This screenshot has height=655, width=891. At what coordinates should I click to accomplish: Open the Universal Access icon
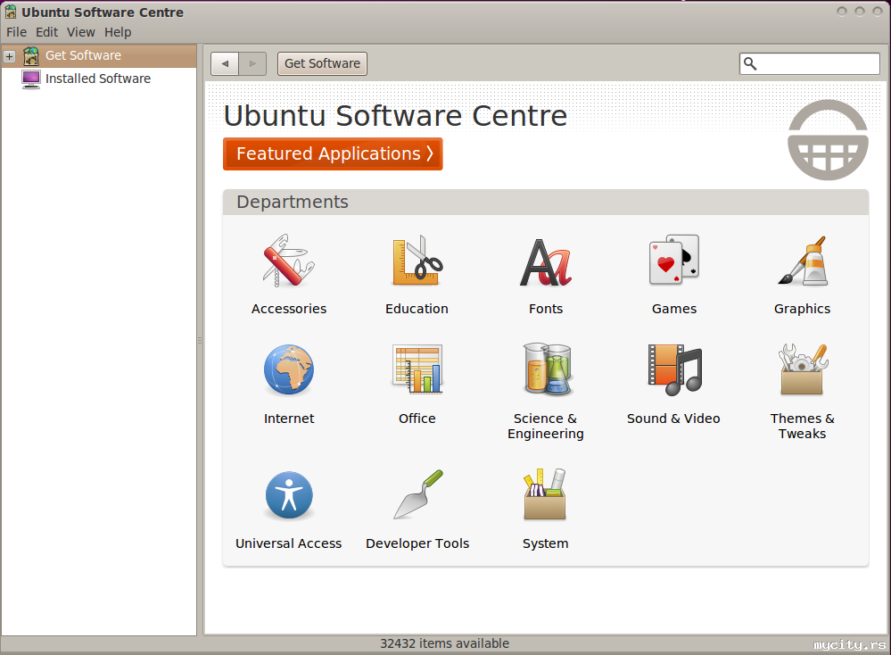coord(289,495)
